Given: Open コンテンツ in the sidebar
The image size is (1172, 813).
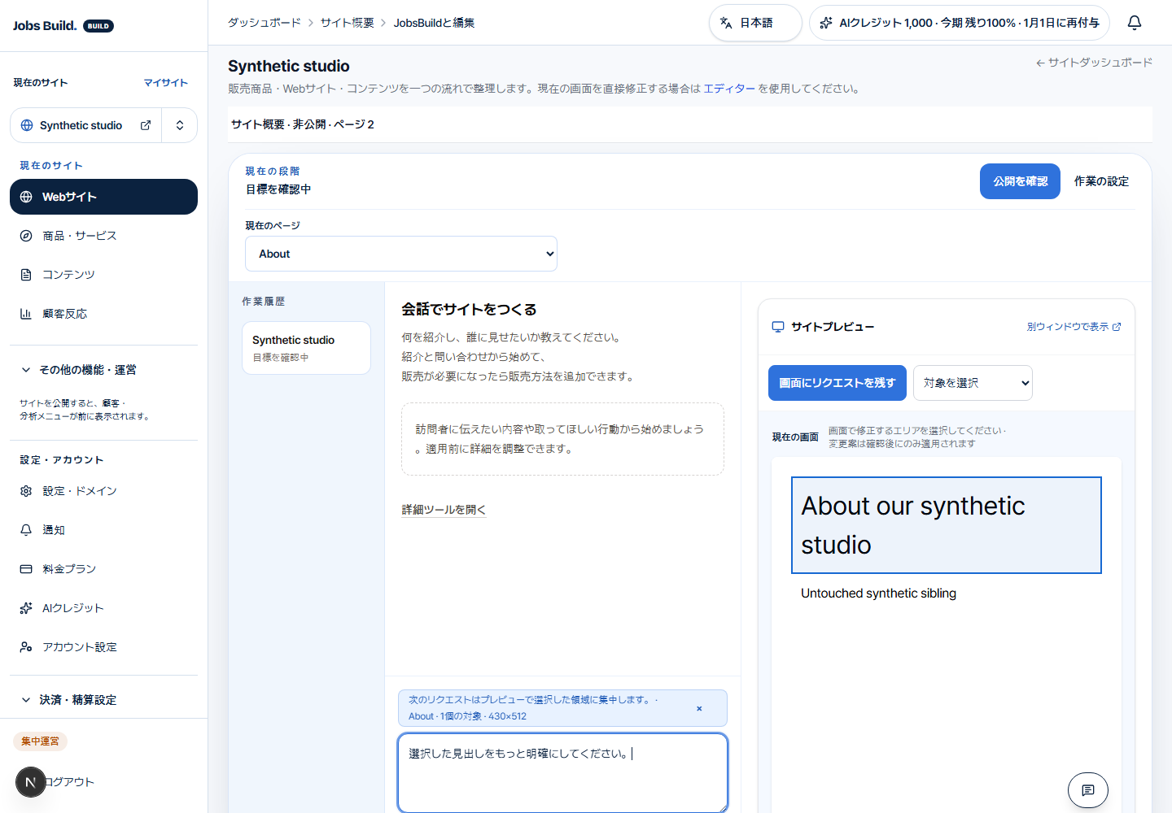Looking at the screenshot, I should coord(103,275).
